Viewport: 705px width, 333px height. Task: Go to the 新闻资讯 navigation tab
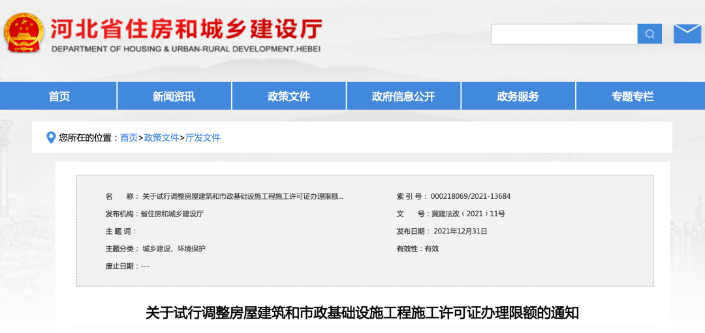point(174,96)
